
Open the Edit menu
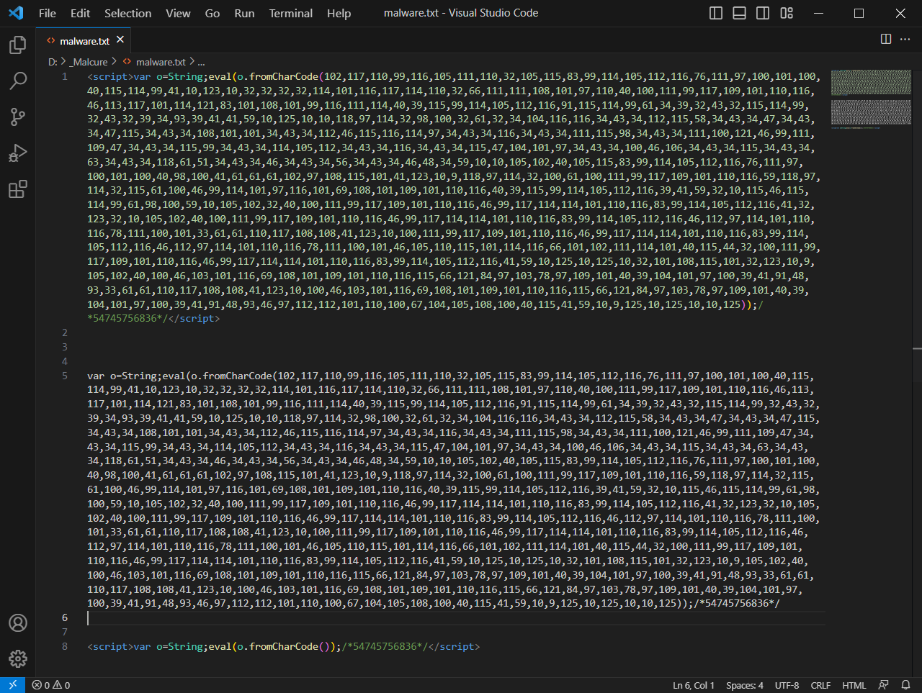click(x=80, y=13)
